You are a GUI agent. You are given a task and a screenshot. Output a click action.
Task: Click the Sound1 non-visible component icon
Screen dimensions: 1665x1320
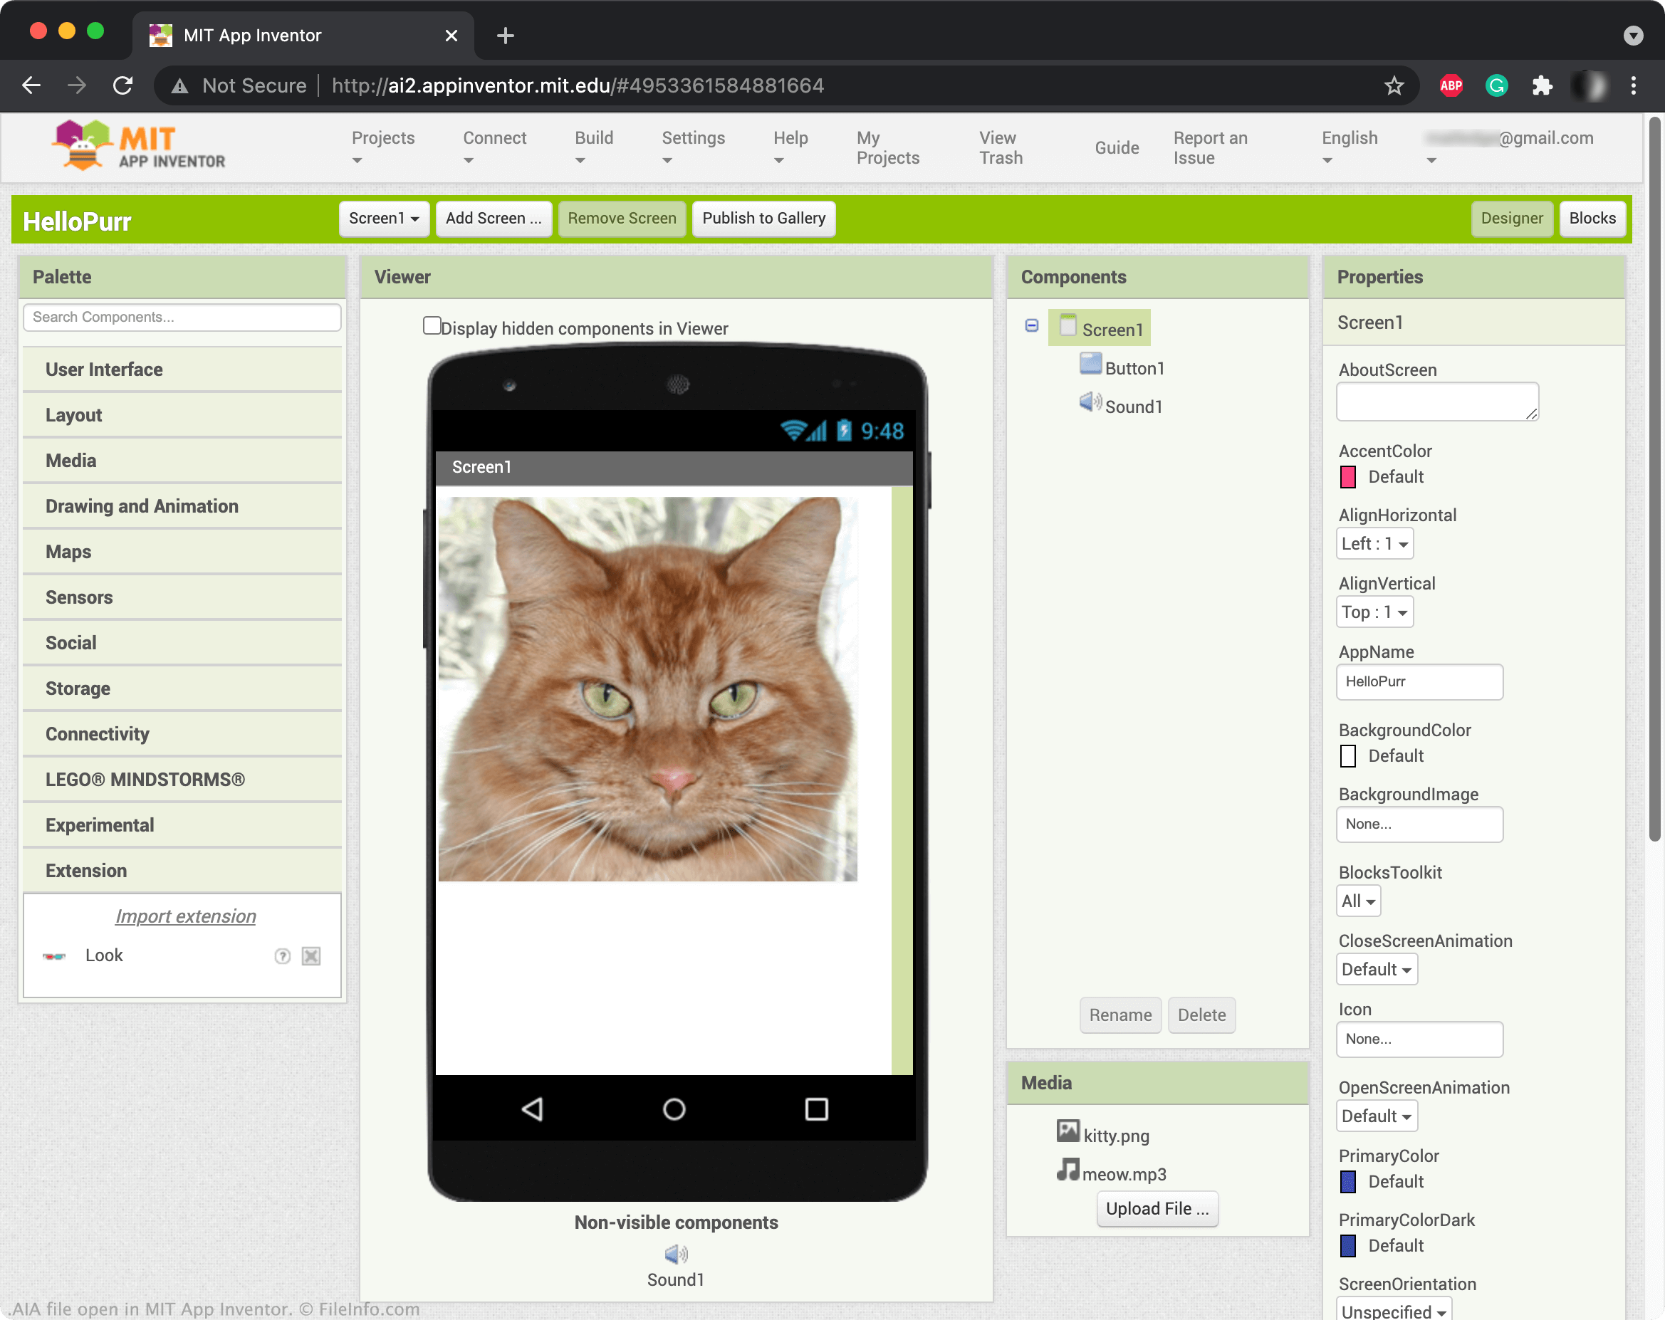coord(676,1252)
